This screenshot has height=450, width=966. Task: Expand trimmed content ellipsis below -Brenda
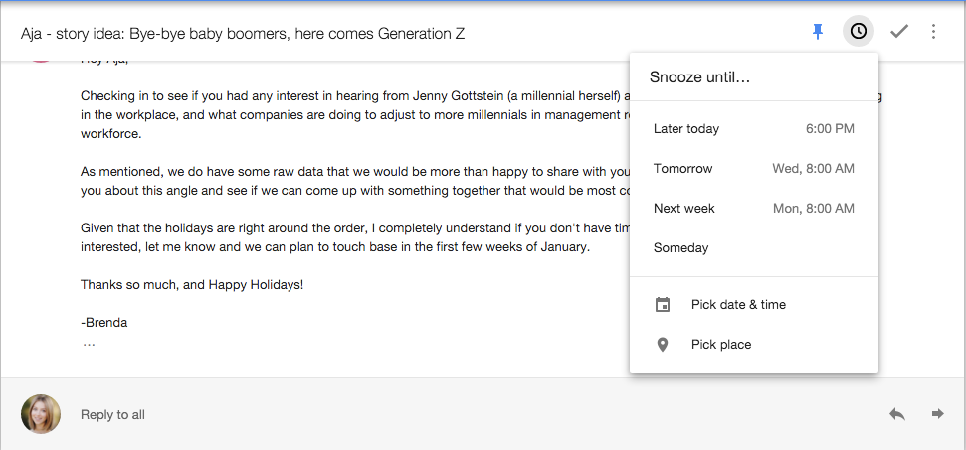[x=89, y=345]
